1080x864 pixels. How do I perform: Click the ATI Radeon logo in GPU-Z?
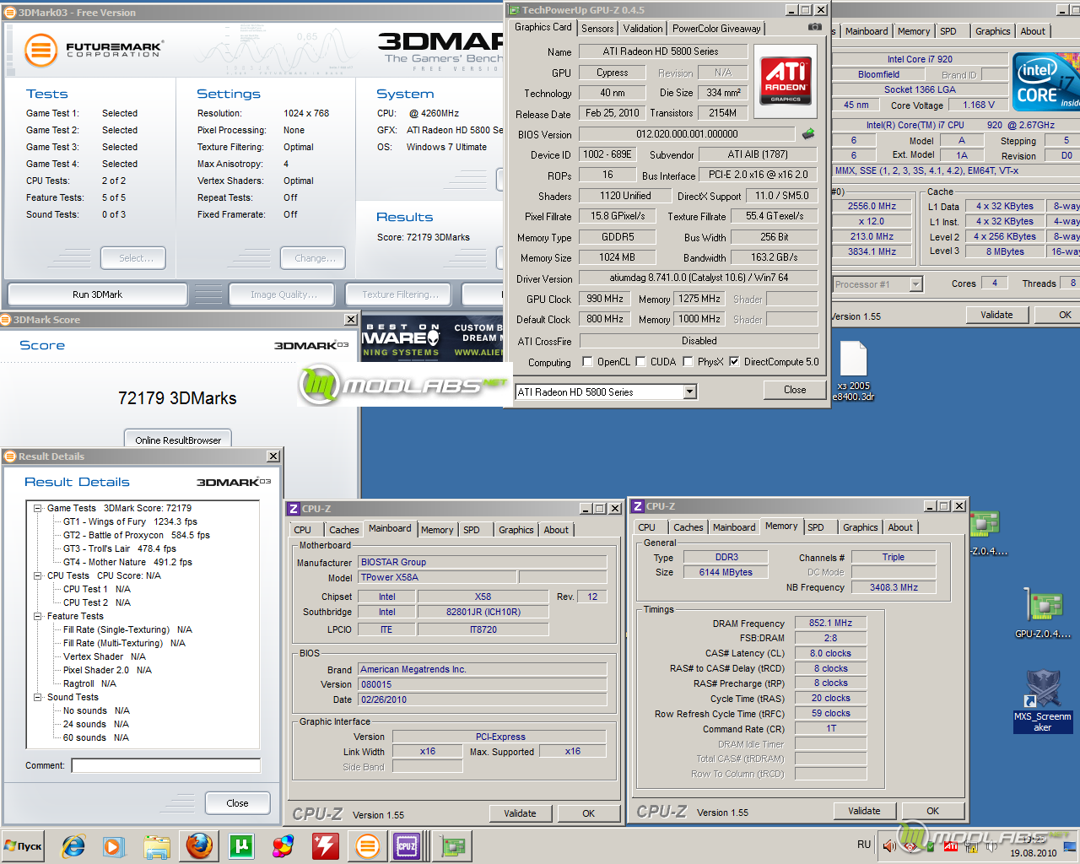coord(786,82)
